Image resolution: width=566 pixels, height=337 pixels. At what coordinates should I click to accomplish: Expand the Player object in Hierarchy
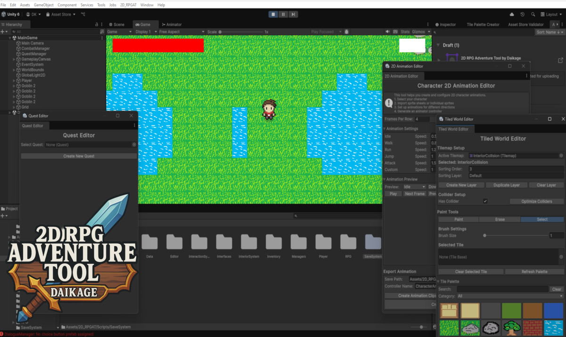(x=14, y=81)
